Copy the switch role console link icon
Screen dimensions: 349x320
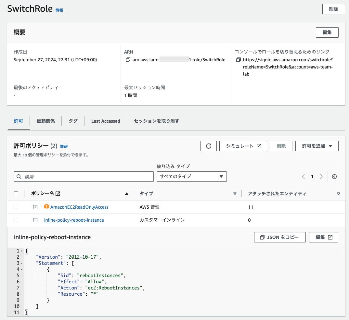[x=239, y=60]
